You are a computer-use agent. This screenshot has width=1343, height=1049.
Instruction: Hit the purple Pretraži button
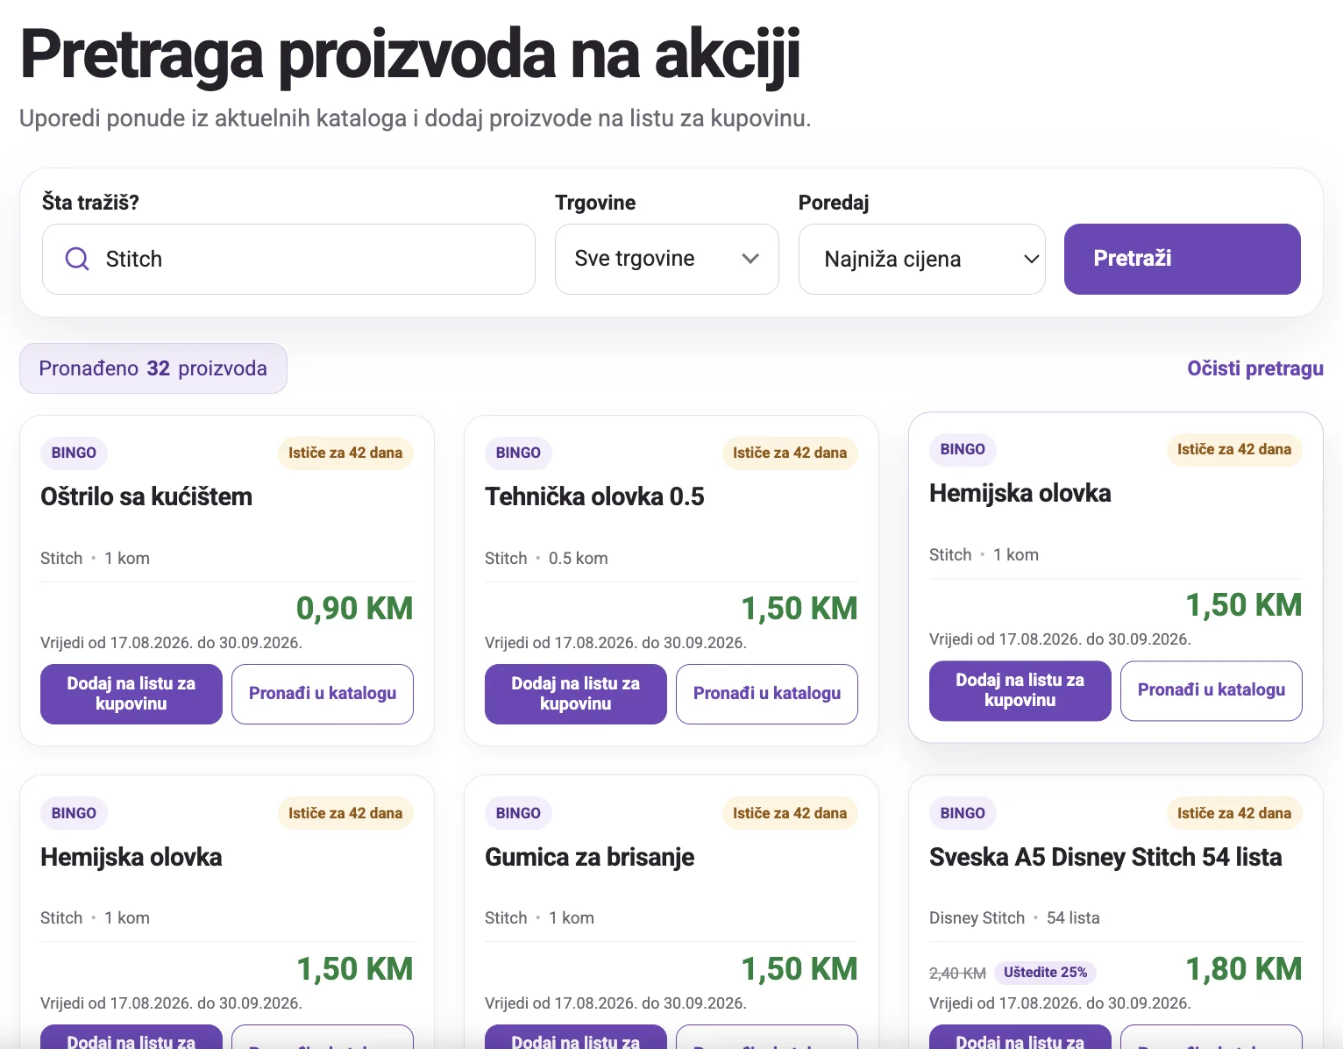[1182, 259]
